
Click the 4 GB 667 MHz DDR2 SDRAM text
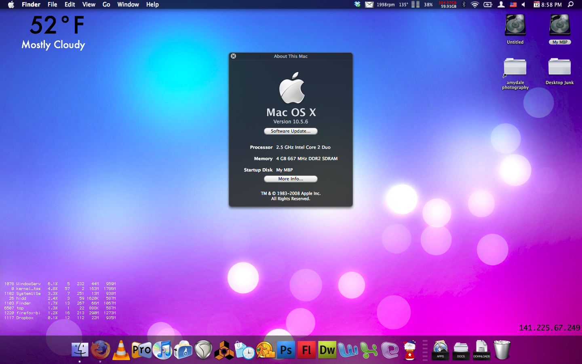[x=307, y=159]
